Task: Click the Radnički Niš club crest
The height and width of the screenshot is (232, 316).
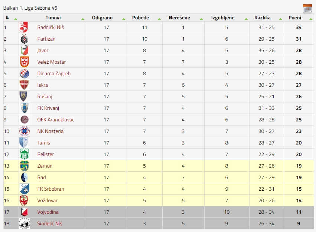Action: (23, 27)
